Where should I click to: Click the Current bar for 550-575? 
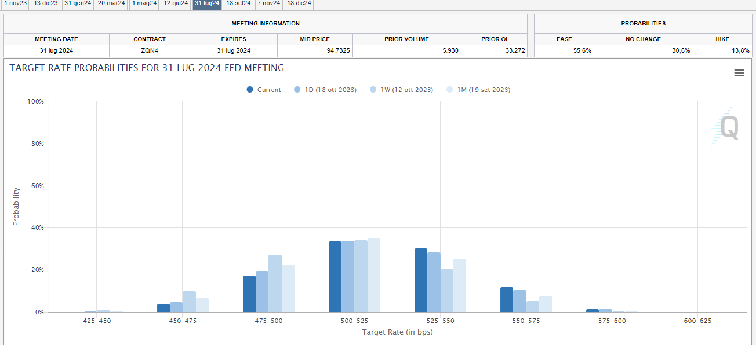coord(507,300)
